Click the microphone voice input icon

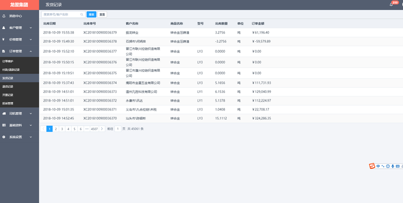pyautogui.click(x=393, y=166)
